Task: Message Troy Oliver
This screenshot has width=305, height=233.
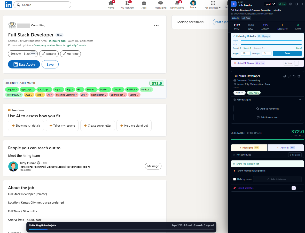Action: (x=153, y=166)
